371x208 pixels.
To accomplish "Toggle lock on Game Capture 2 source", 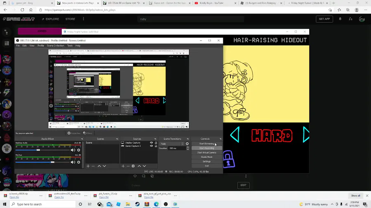I will click(156, 146).
